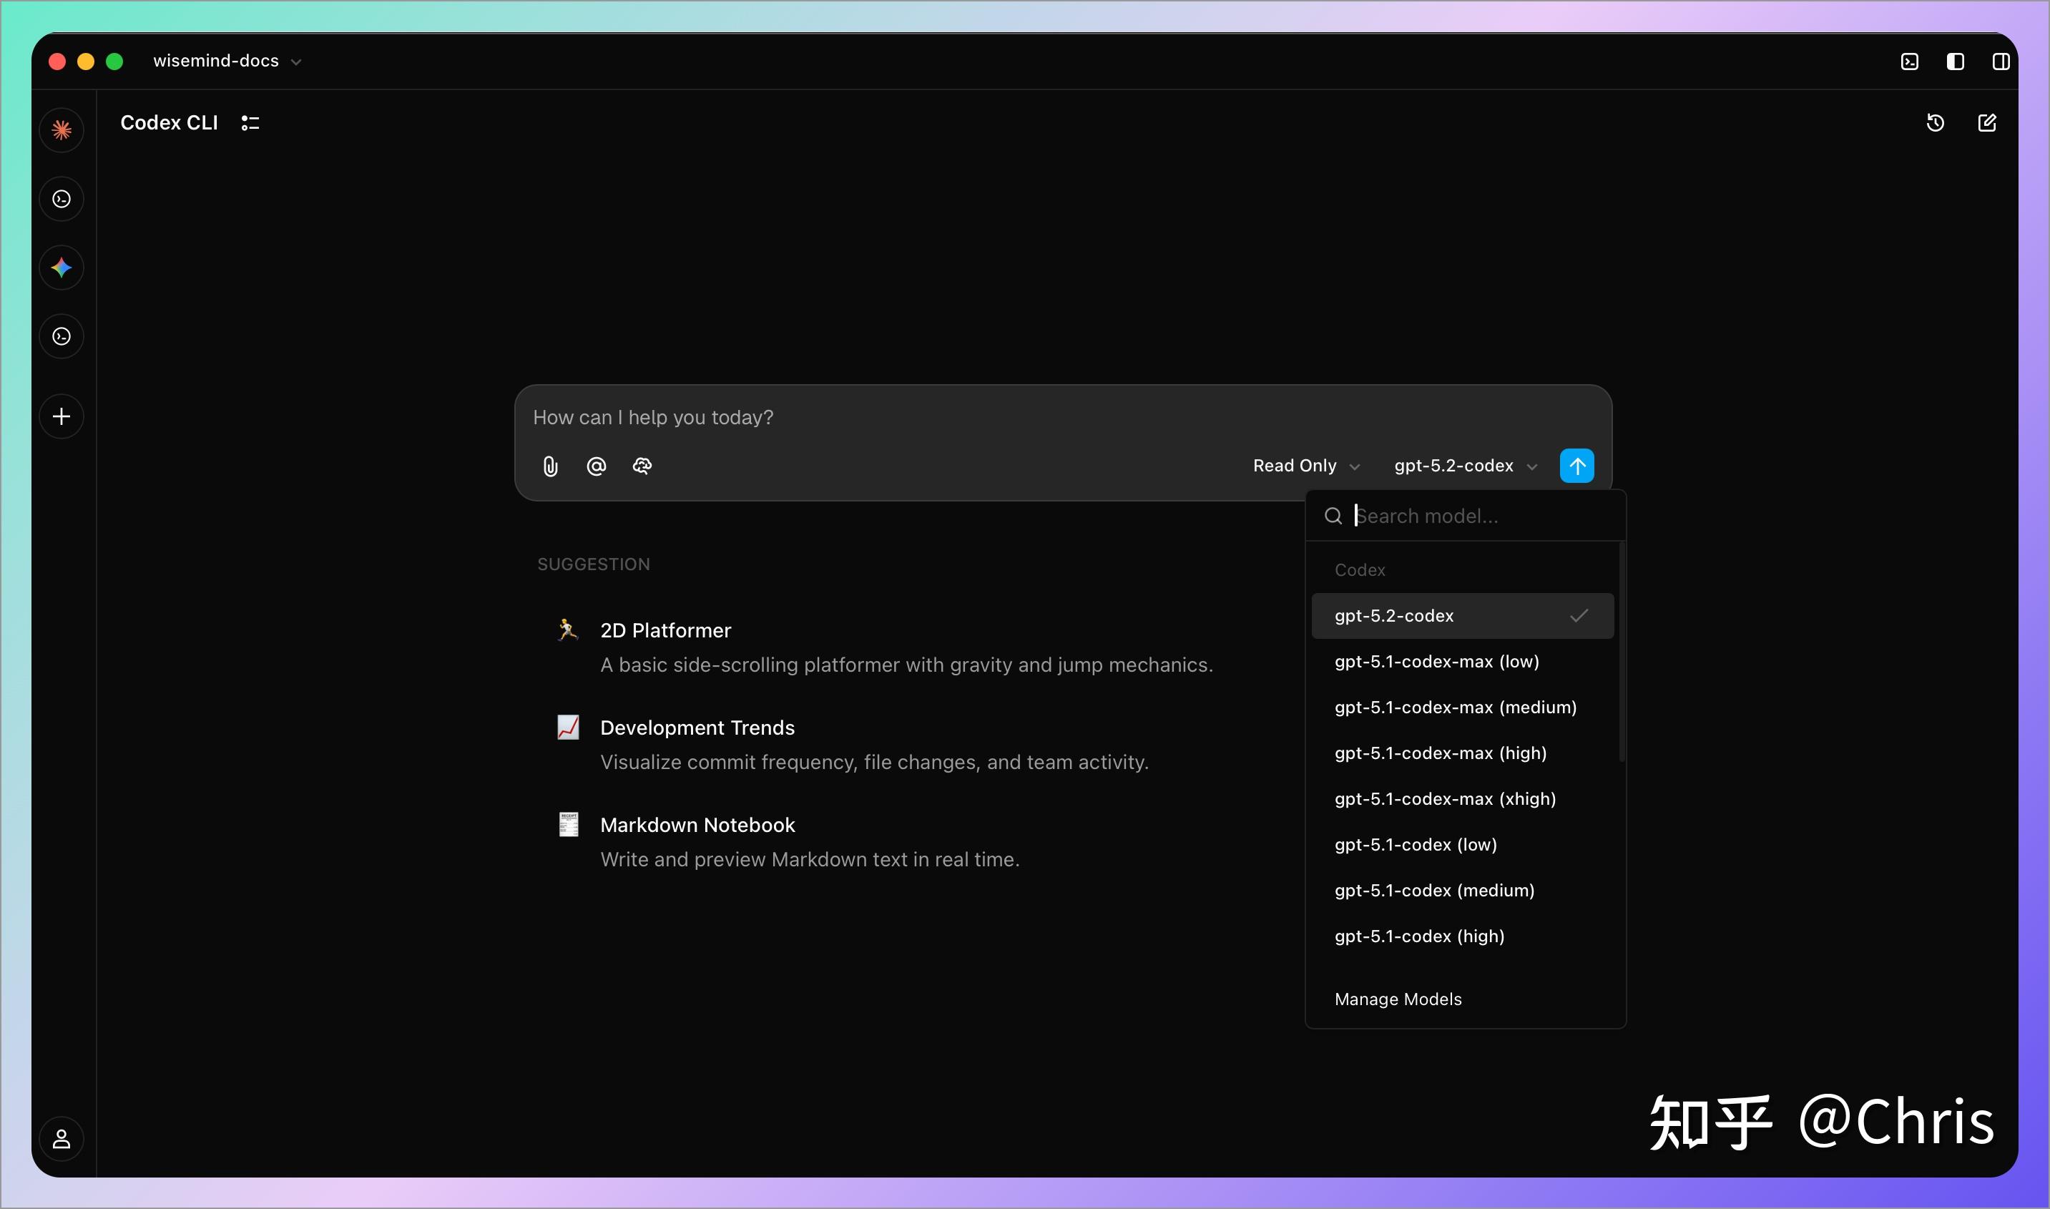Click the plus button in sidebar
Viewport: 2050px width, 1209px height.
[x=62, y=417]
